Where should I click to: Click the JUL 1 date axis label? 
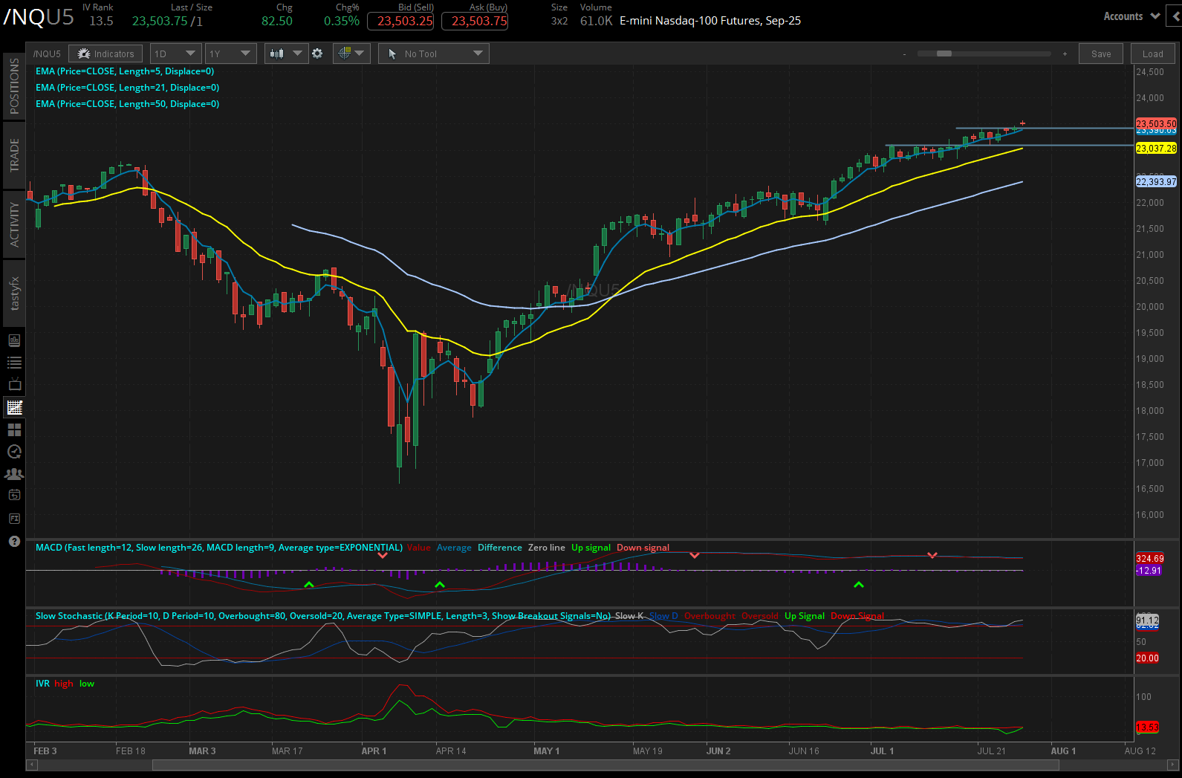(x=882, y=751)
